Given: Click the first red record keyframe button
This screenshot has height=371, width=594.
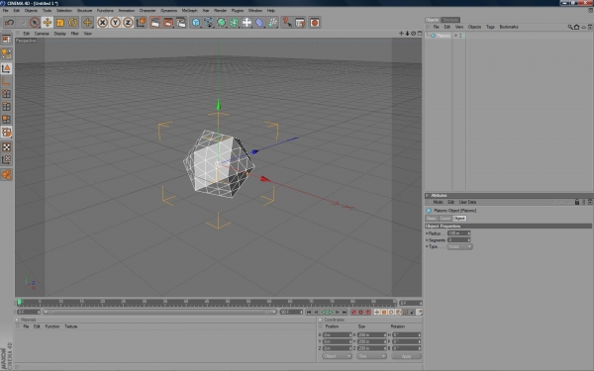Looking at the screenshot, I should click(x=353, y=313).
